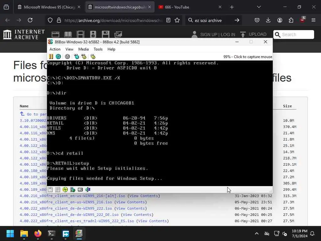This screenshot has height=241, width=321.
Task: Open Internet Archive Video film icon
Action: pyautogui.click(x=81, y=35)
